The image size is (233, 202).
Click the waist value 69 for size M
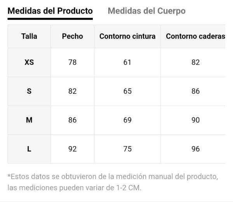[x=127, y=120]
